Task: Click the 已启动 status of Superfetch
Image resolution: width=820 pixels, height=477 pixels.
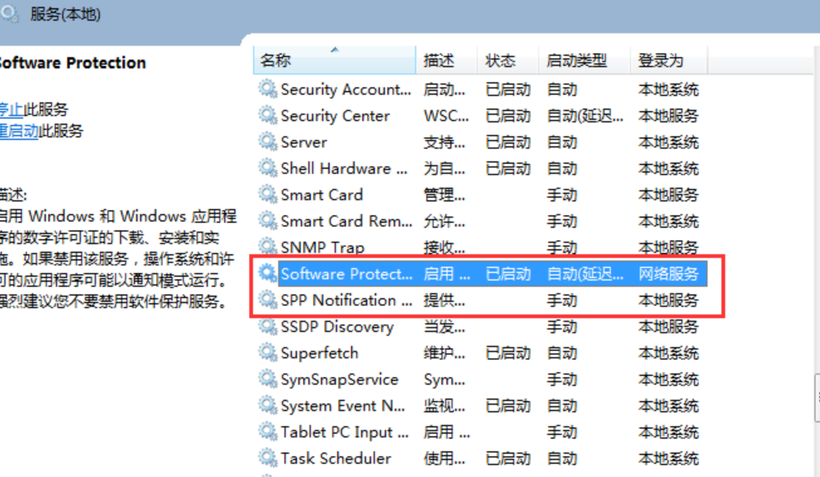Action: pyautogui.click(x=508, y=353)
